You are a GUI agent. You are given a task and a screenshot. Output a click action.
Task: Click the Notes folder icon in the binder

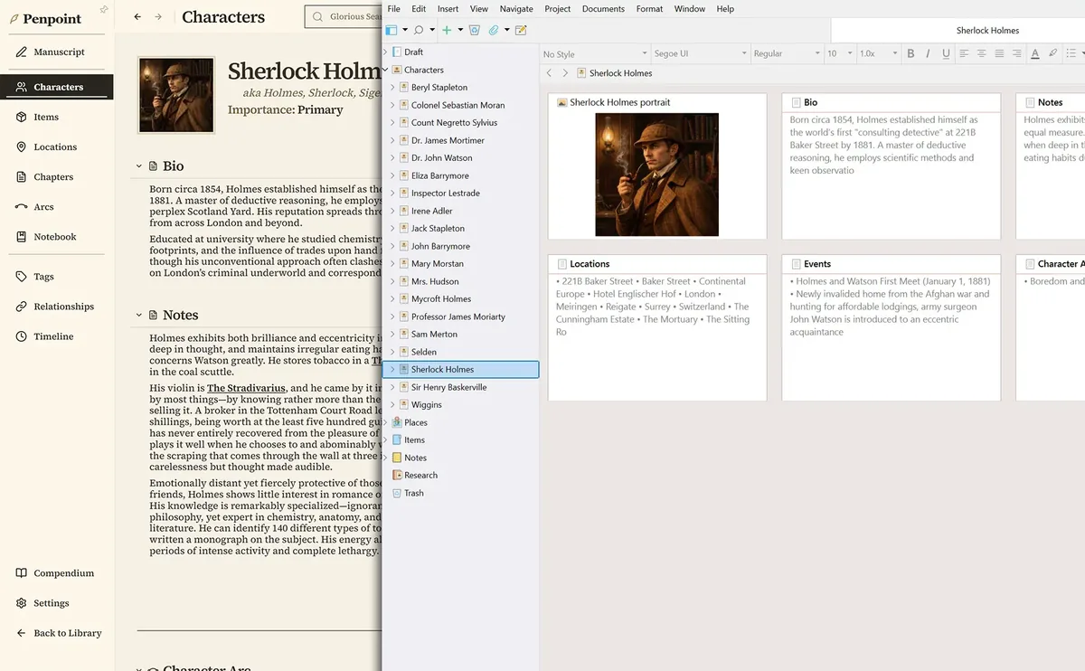[397, 458]
